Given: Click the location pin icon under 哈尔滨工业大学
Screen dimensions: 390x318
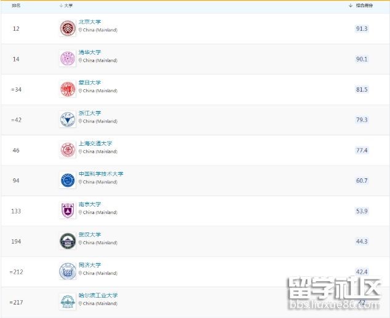Looking at the screenshot, I should click(80, 303).
